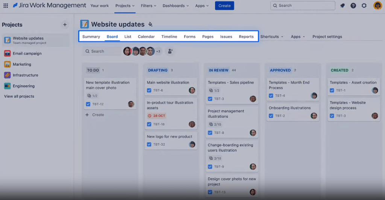
Task: Click the +3 more members avatar
Action: point(158,51)
